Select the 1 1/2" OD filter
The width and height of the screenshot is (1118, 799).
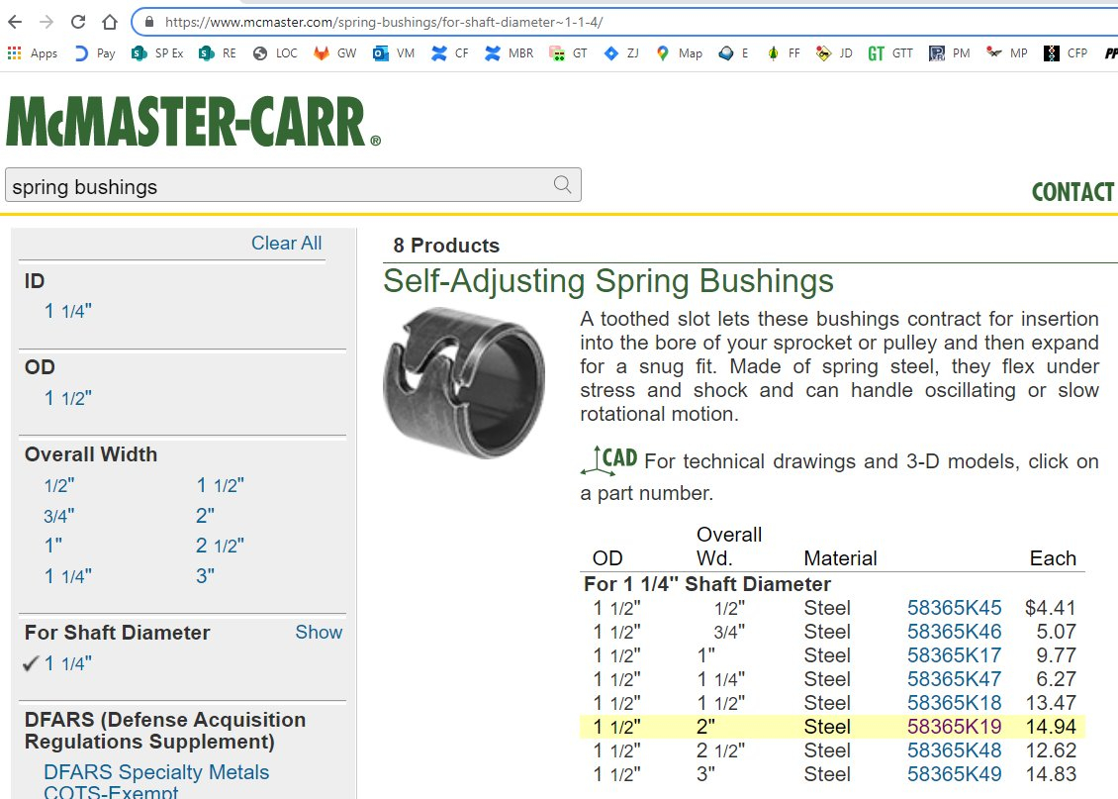tap(67, 398)
